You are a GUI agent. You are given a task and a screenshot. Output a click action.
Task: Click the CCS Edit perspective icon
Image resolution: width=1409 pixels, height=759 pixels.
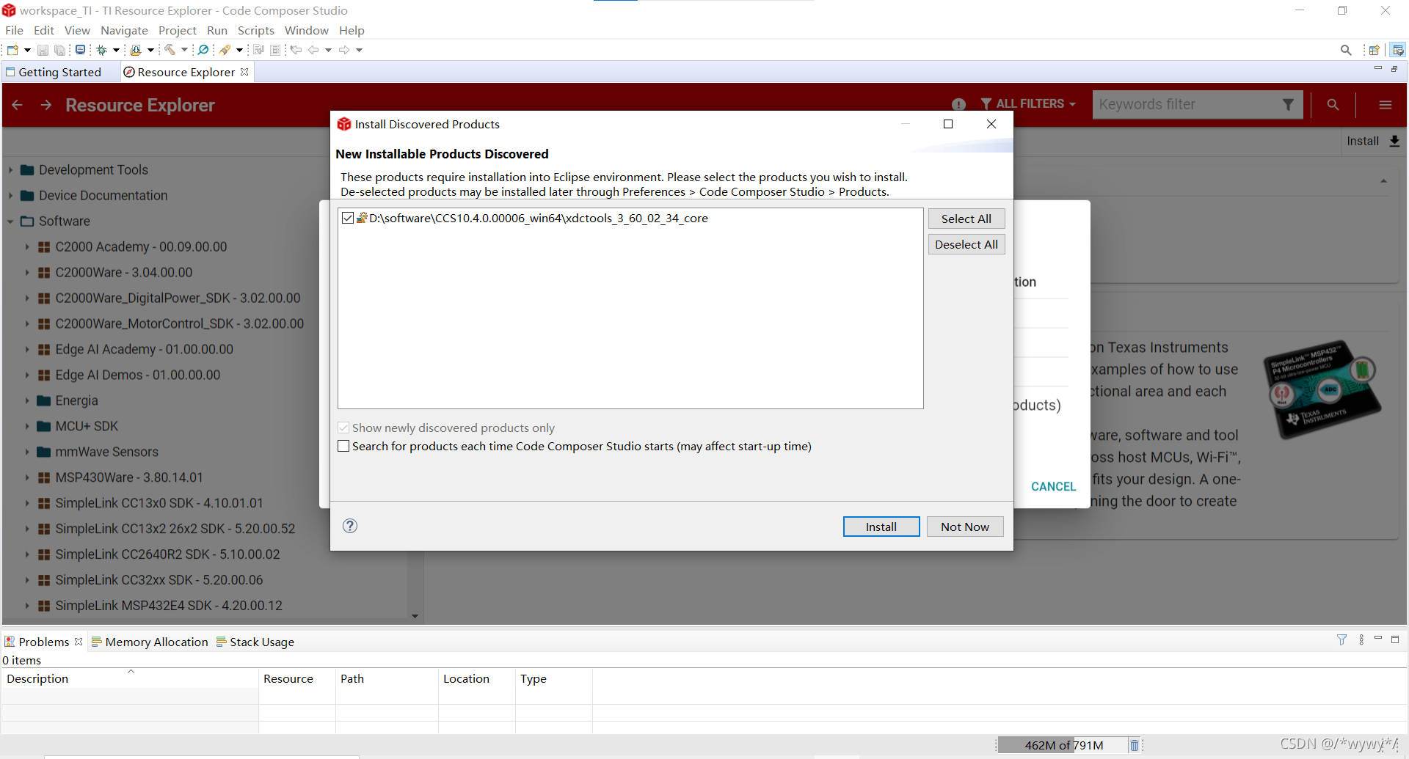[x=1398, y=50]
